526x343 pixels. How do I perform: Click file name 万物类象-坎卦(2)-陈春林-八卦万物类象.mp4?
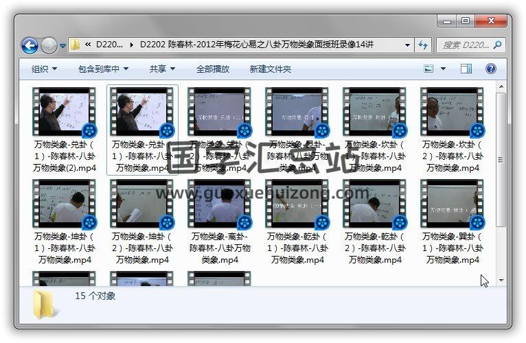453,156
